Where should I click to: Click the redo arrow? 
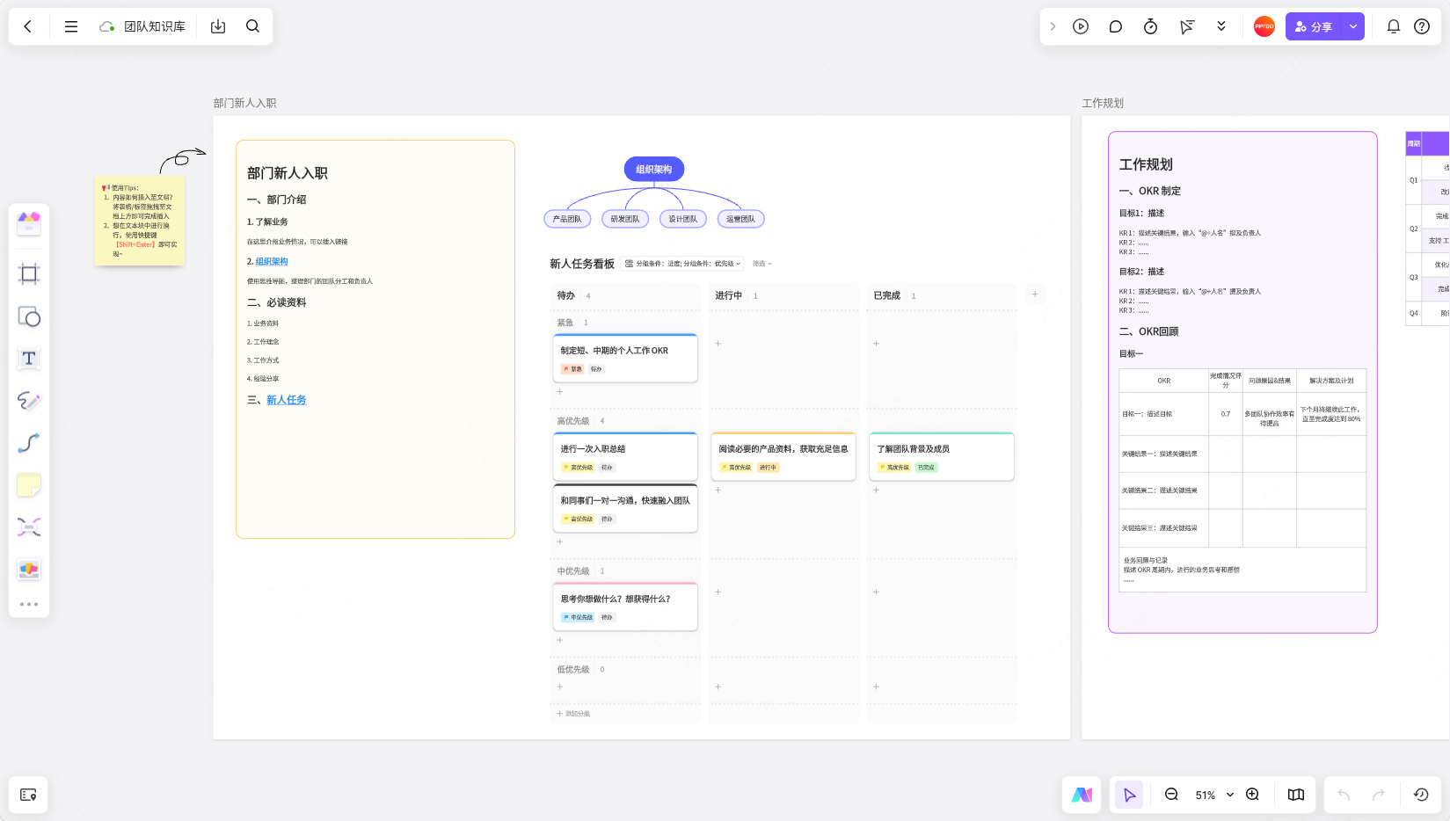click(1379, 795)
